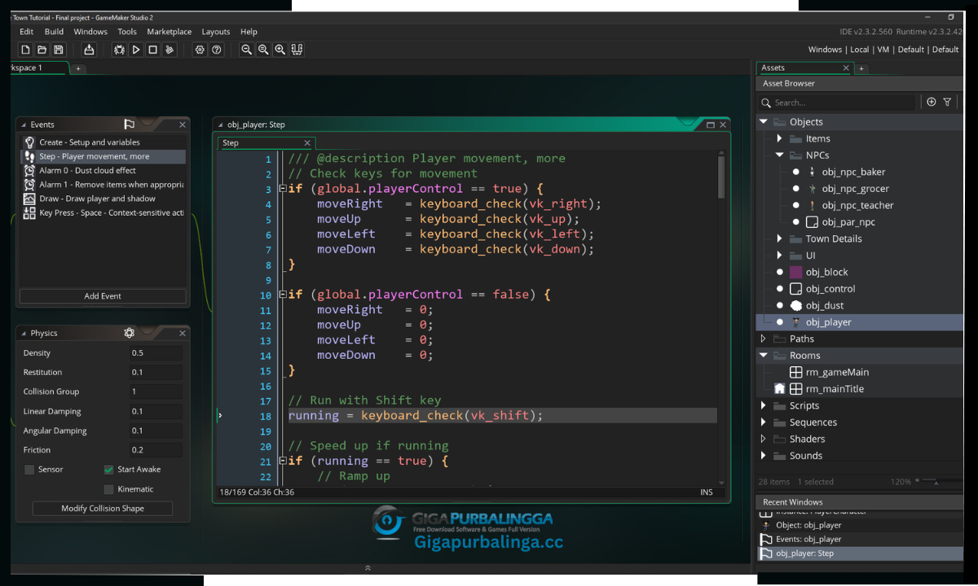
Task: Add a new workspace tab
Action: point(78,68)
